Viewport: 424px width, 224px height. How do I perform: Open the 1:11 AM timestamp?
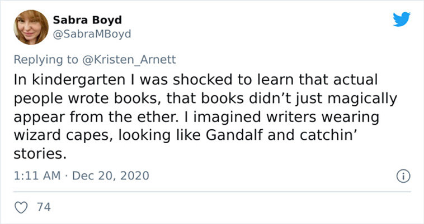37,176
